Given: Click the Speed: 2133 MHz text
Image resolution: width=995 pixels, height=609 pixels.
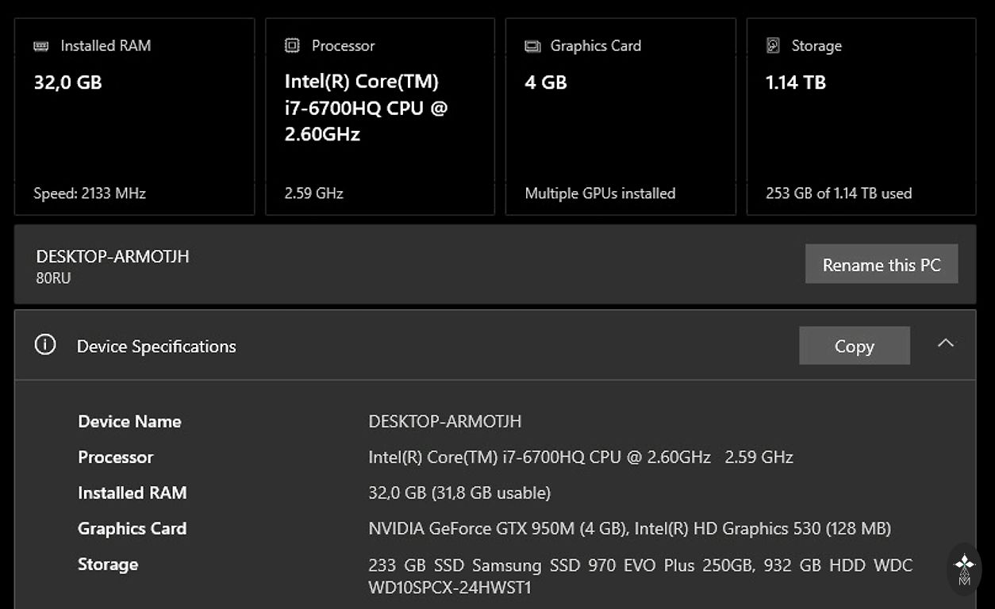Looking at the screenshot, I should click(x=90, y=193).
